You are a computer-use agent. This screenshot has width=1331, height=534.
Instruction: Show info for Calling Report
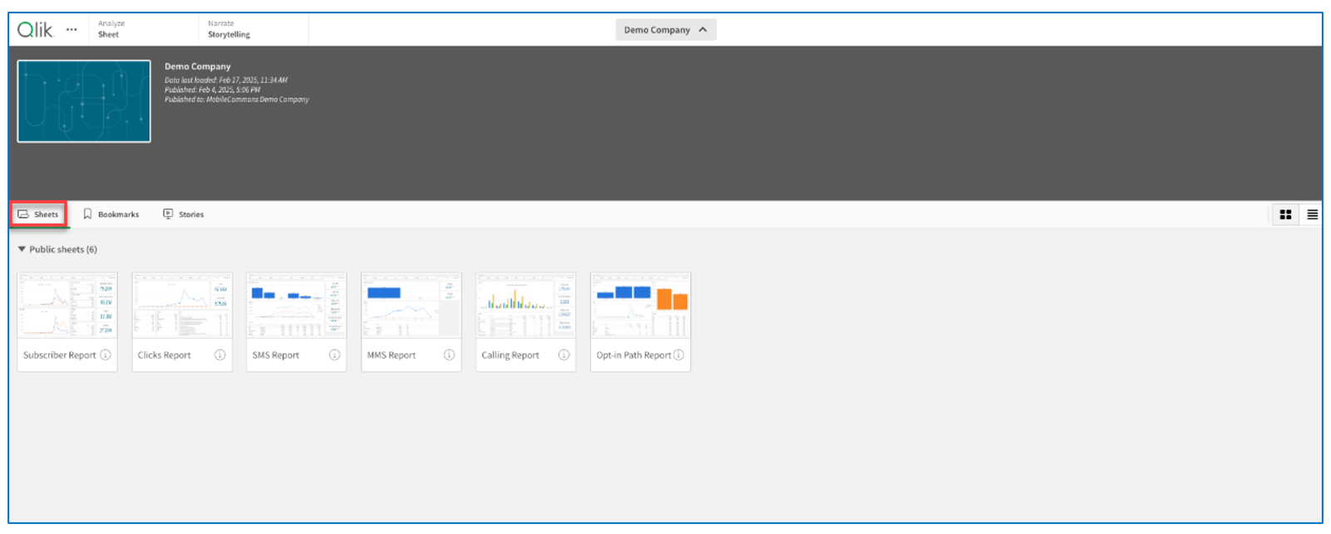[564, 355]
